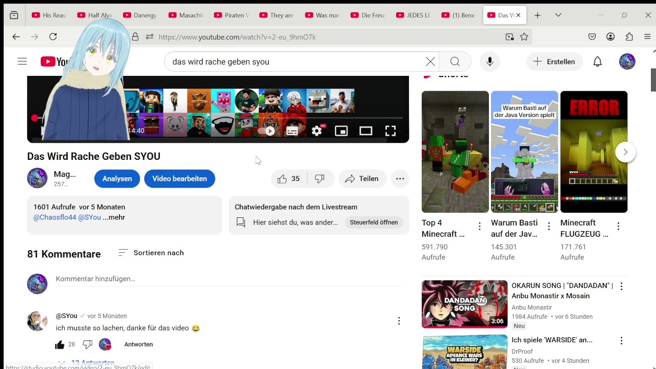Open the @Chaosflo44 channel link
Screen dimensions: 656x369
(54, 217)
